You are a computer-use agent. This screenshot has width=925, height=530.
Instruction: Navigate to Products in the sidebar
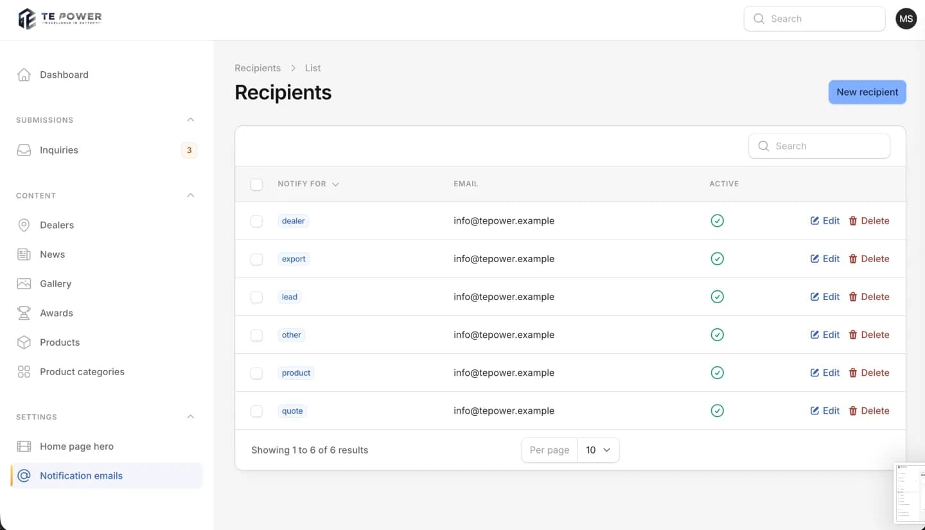107,342
